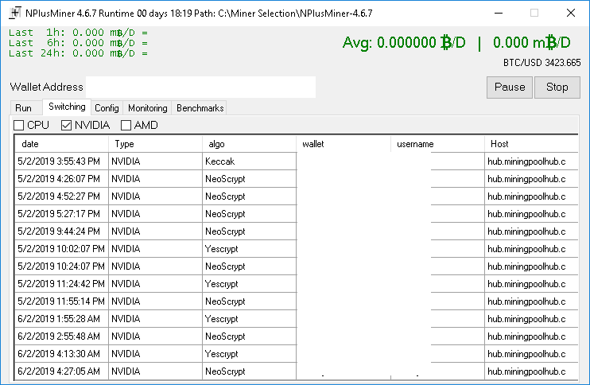590x385 pixels.
Task: Select the 5/2/2019 11:24:42 PM date cell
Action: pyautogui.click(x=62, y=284)
